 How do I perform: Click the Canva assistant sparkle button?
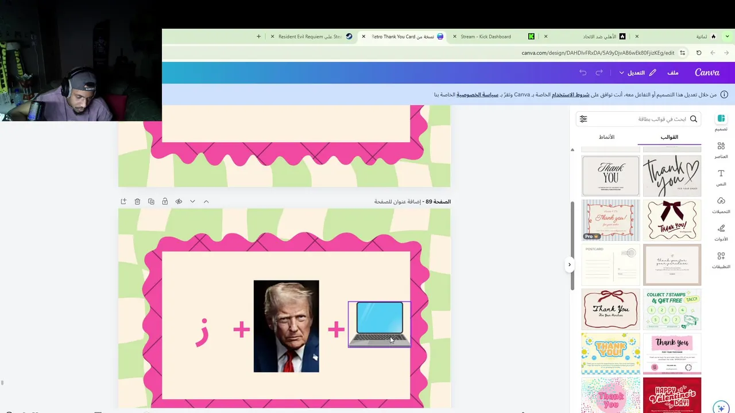point(721,407)
